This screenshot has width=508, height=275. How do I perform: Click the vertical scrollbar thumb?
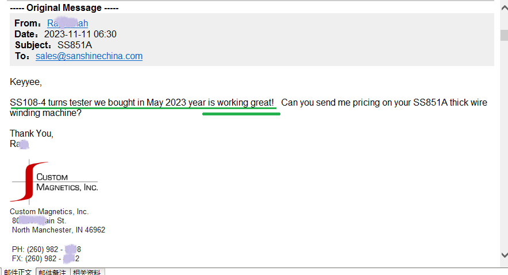coord(504,35)
